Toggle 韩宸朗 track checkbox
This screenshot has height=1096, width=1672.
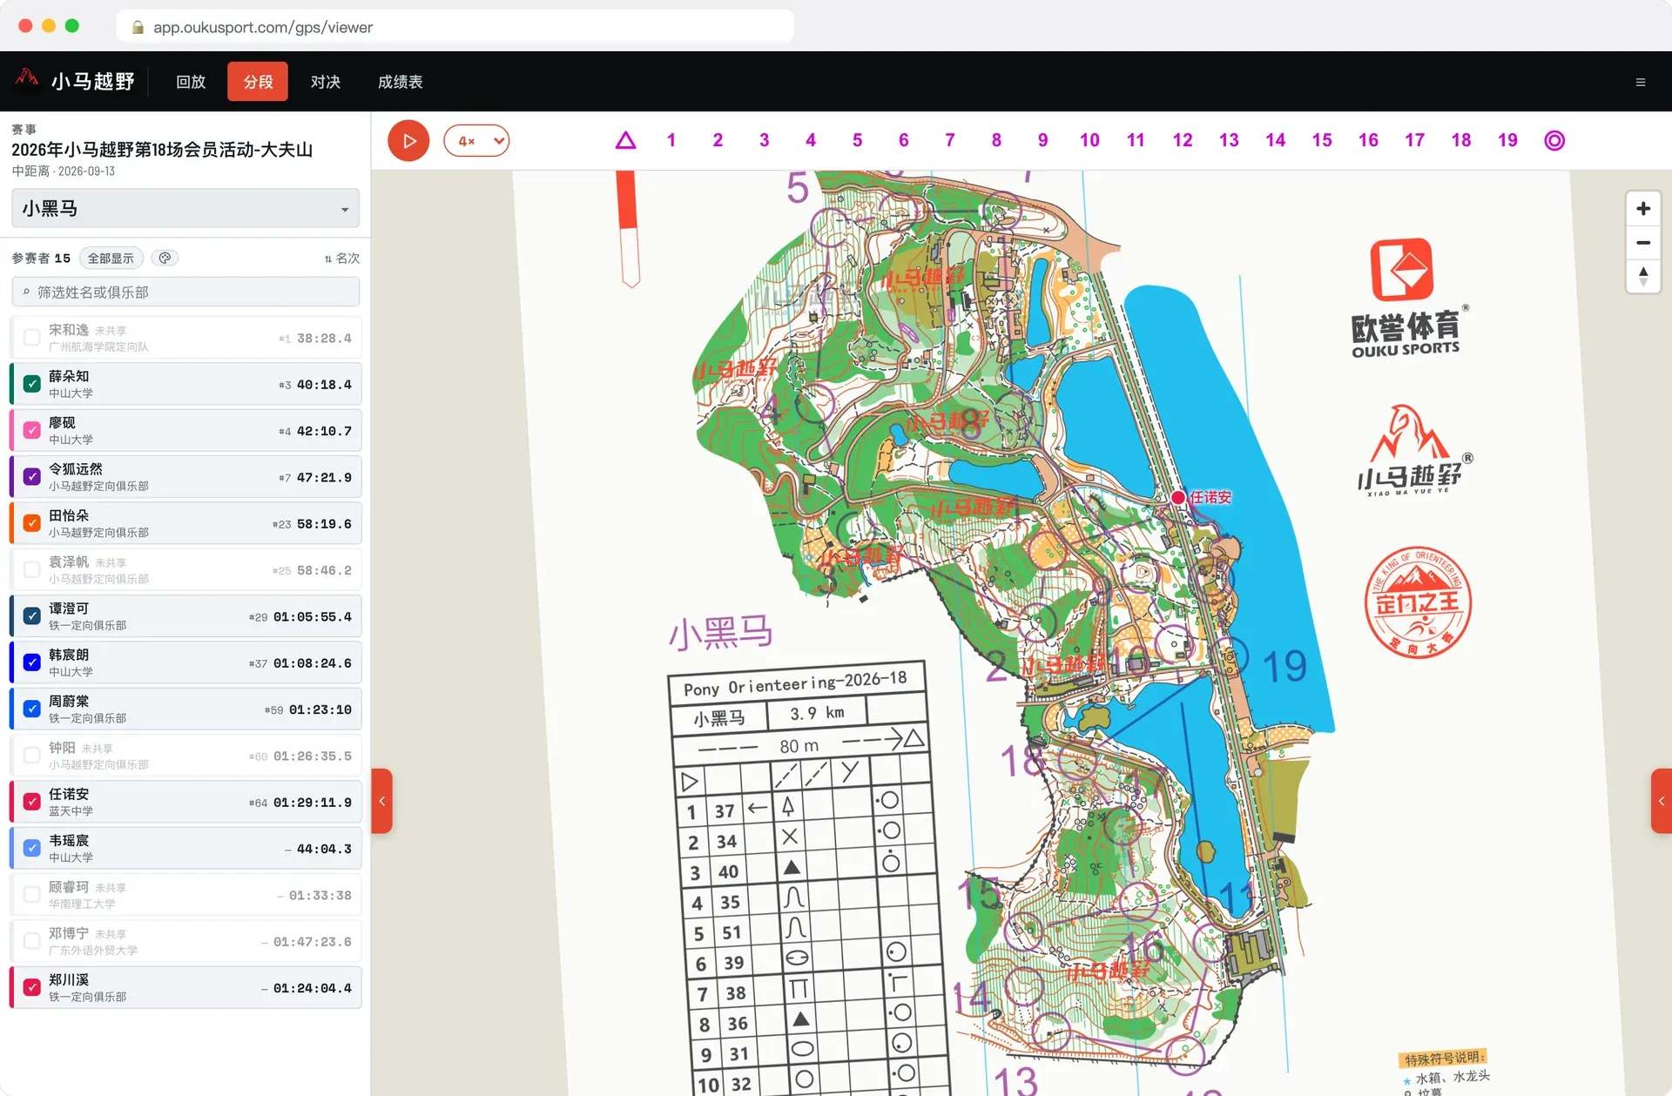pyautogui.click(x=32, y=663)
